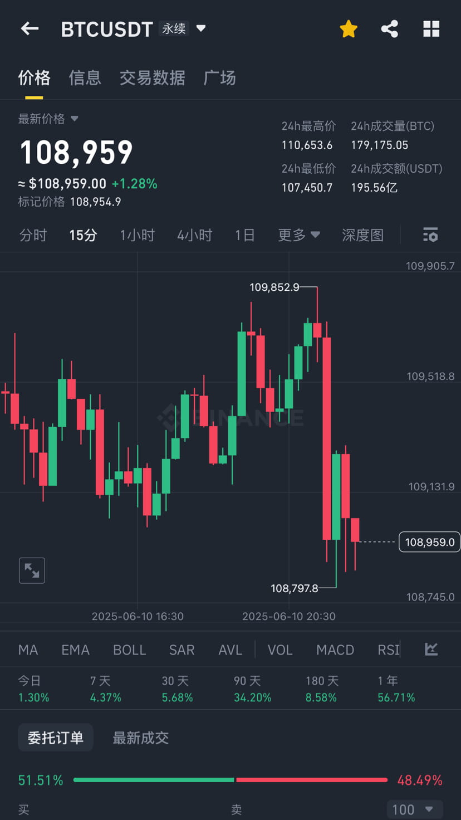Switch to the 价格 tab
Viewport: 461px width, 820px height.
click(35, 78)
